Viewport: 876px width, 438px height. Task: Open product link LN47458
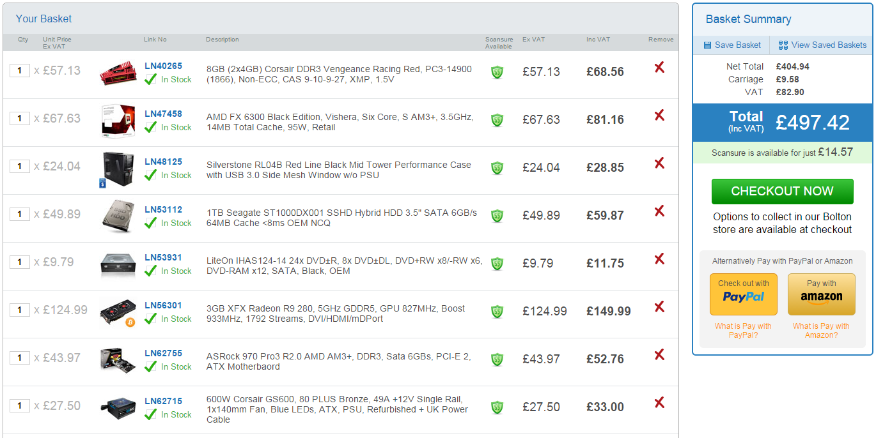click(163, 114)
